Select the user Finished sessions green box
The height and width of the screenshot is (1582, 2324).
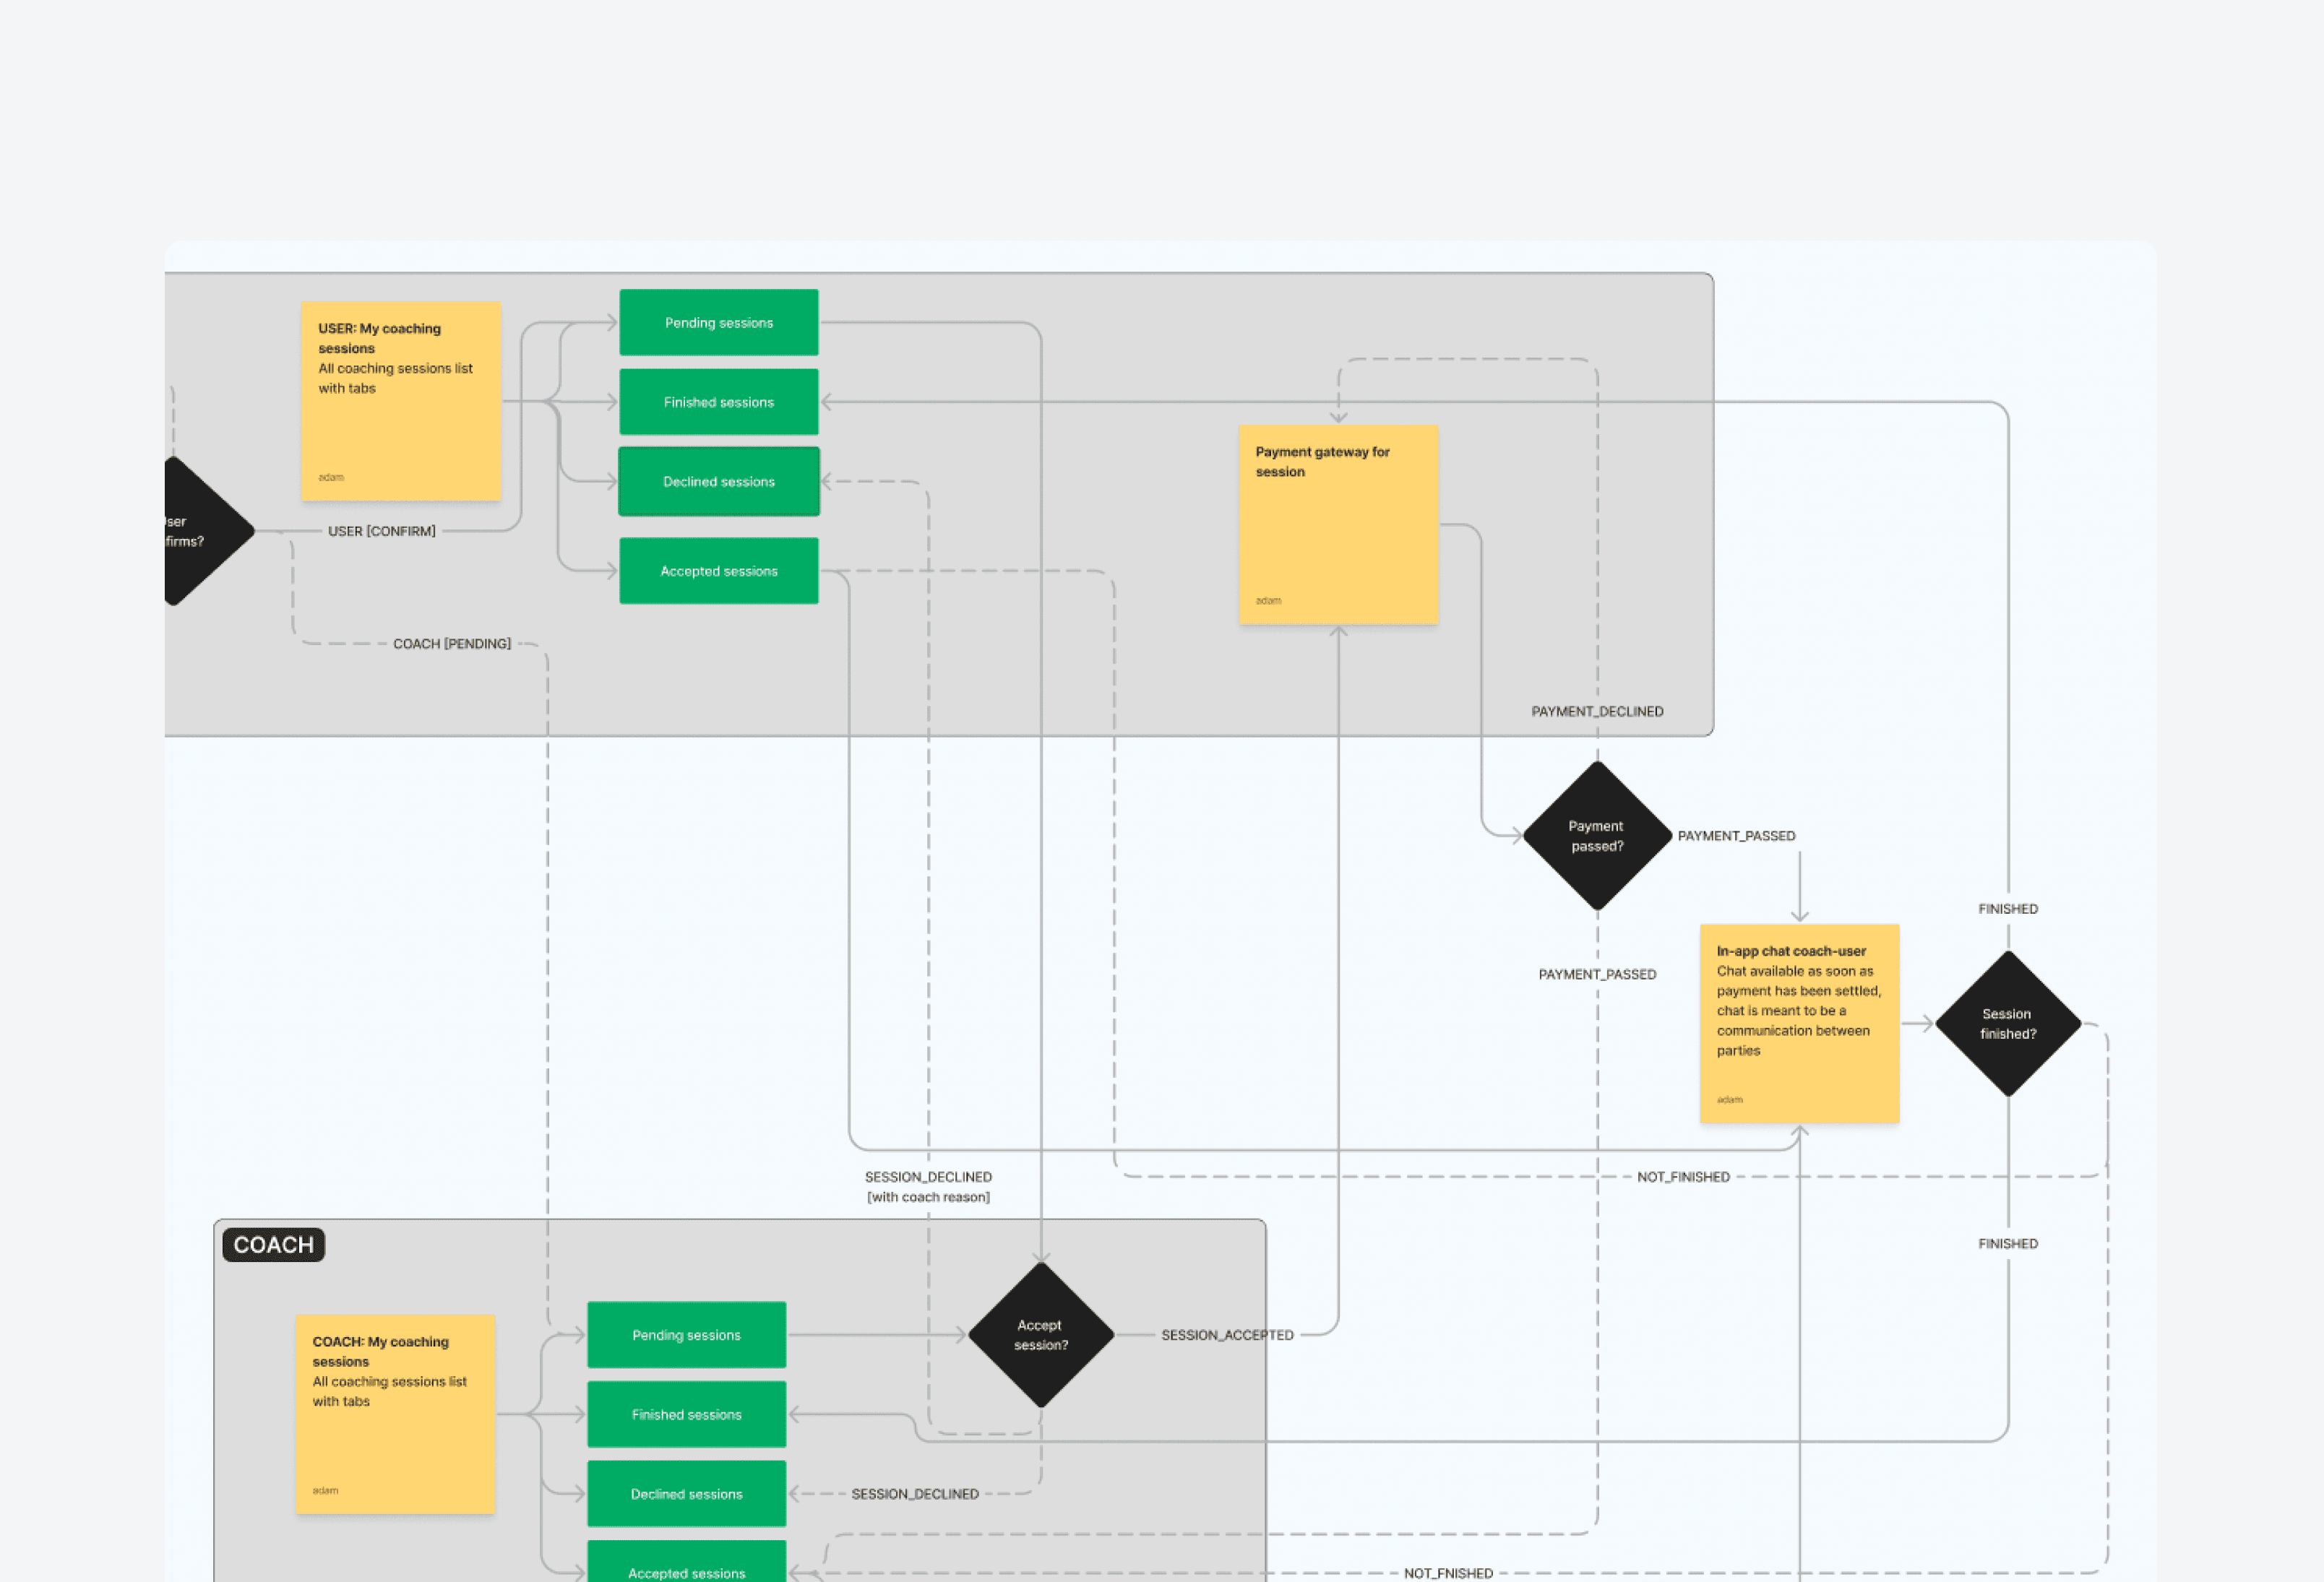[718, 402]
